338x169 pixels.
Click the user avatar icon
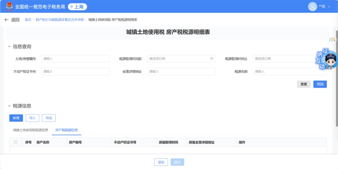[x=312, y=7]
